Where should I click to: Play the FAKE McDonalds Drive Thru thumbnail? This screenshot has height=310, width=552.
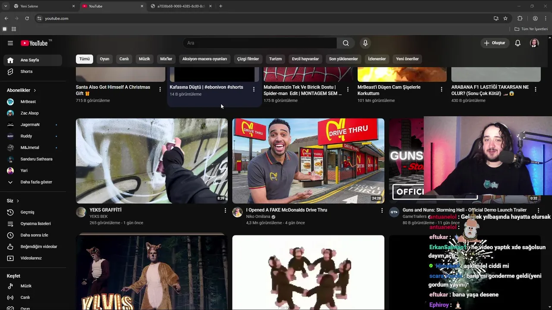(308, 161)
